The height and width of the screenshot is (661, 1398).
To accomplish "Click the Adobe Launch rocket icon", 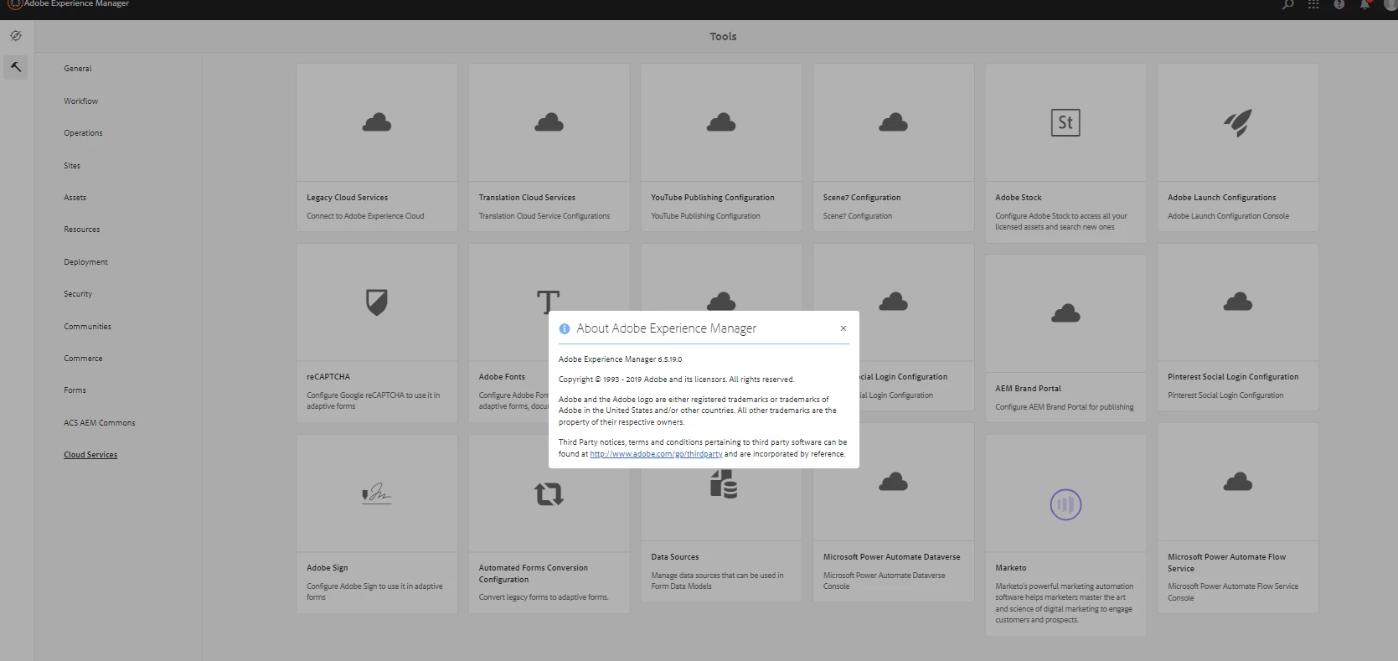I will [x=1238, y=123].
